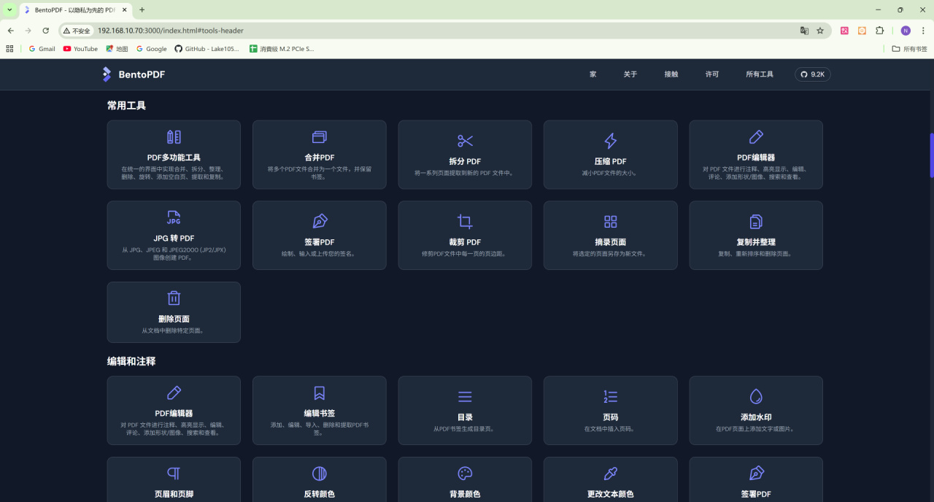Click the numbered-list icon for 页码
This screenshot has width=934, height=502.
click(610, 397)
